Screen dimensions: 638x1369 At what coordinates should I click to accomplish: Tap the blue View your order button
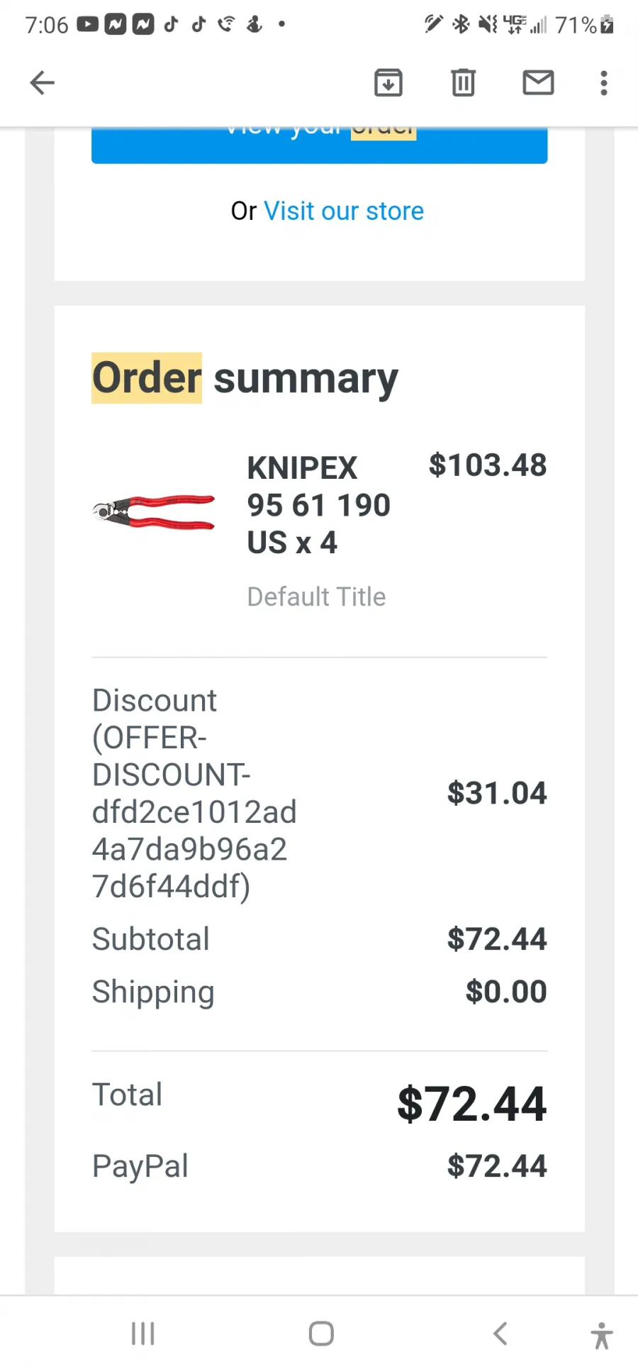[320, 144]
